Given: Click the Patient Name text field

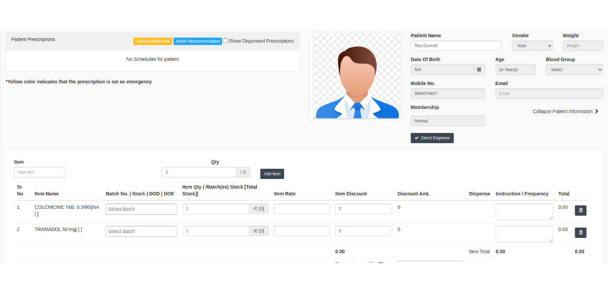Looking at the screenshot, I should click(x=455, y=46).
